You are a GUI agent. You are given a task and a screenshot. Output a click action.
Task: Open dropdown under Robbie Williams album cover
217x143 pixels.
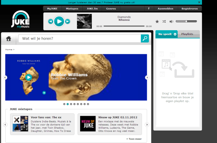coord(44,93)
